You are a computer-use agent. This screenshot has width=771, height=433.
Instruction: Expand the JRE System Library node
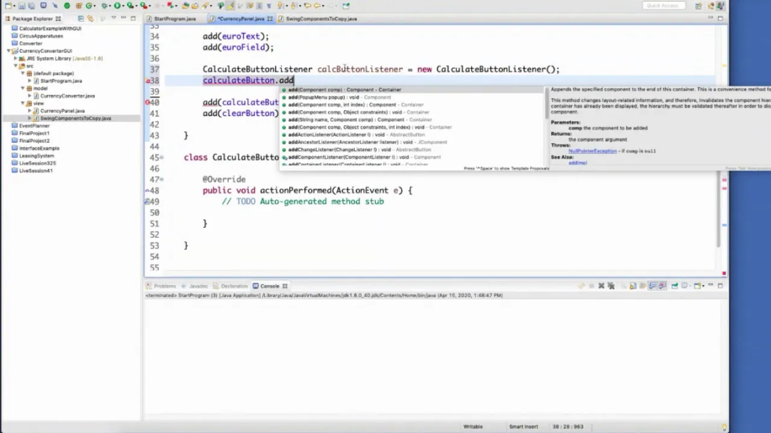[x=16, y=58]
